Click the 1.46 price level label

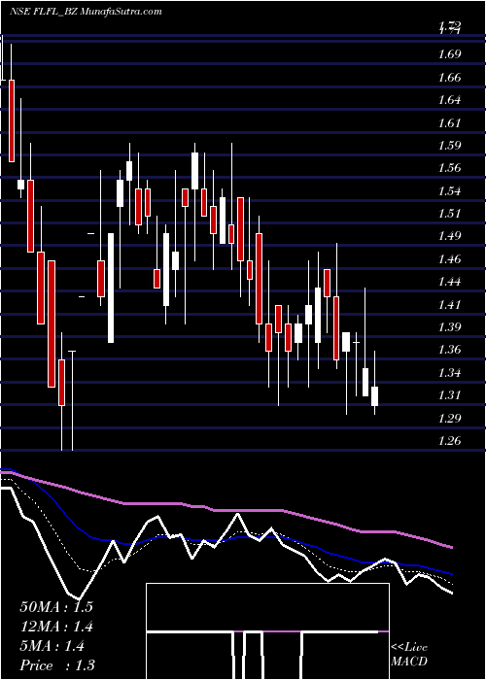(x=449, y=259)
